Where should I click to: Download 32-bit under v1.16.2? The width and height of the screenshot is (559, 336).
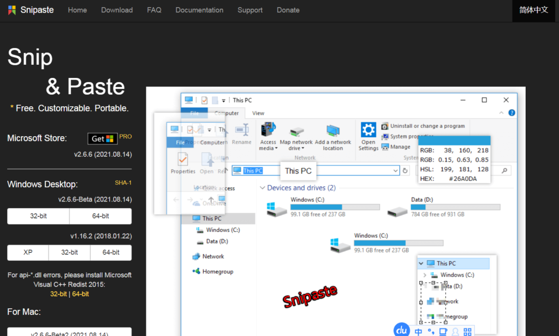69,253
